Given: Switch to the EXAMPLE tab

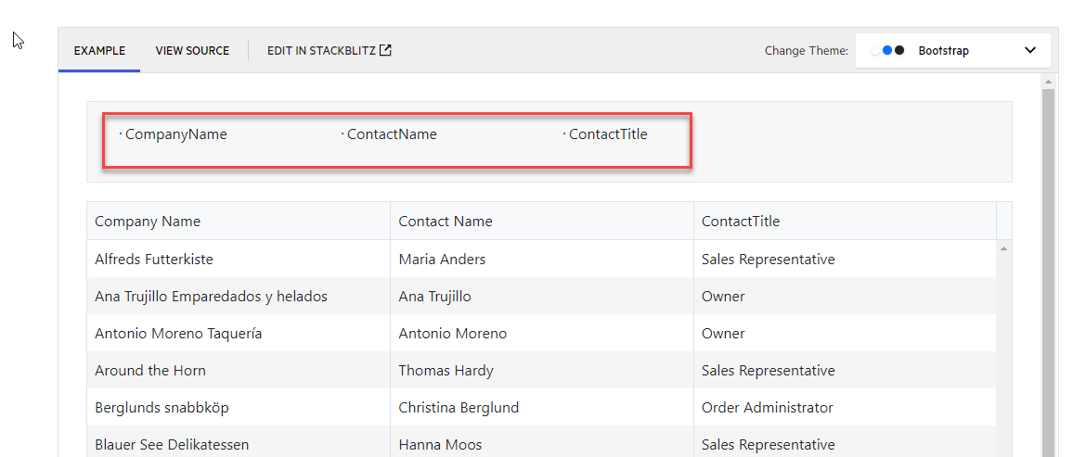Looking at the screenshot, I should (99, 51).
